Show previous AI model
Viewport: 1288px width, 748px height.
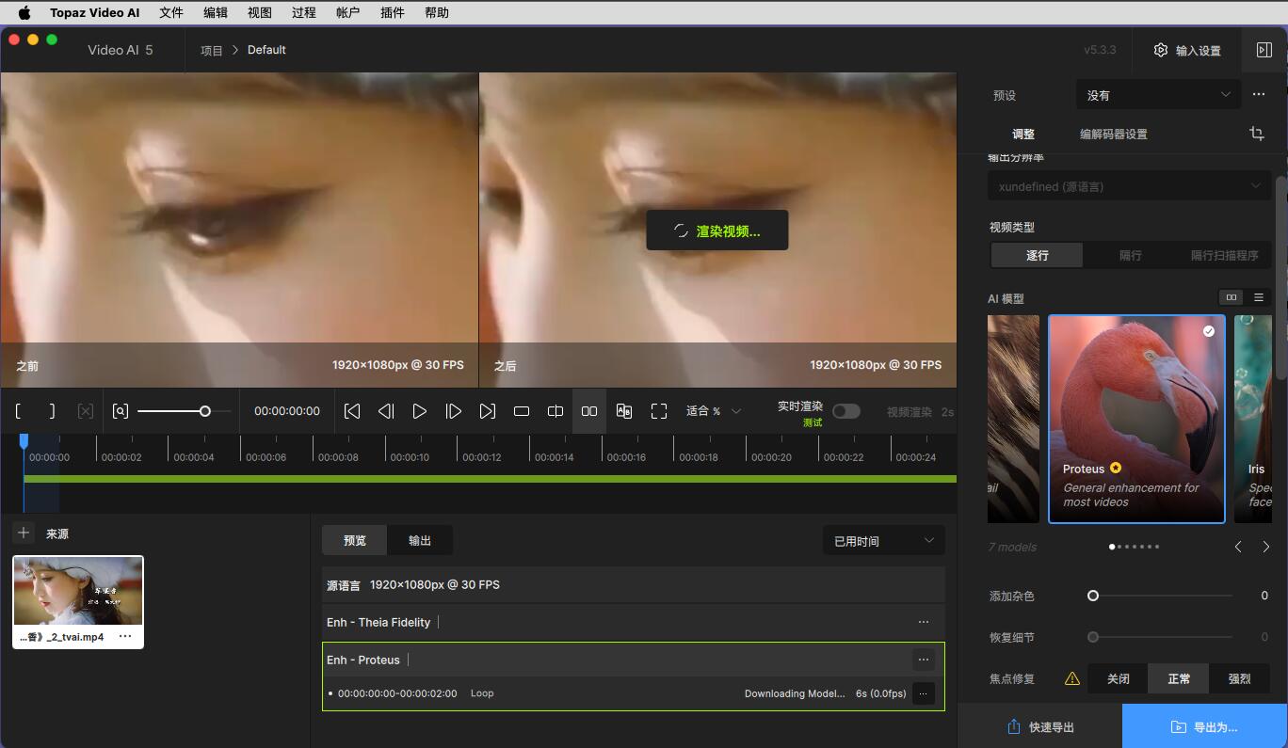pyautogui.click(x=1238, y=547)
